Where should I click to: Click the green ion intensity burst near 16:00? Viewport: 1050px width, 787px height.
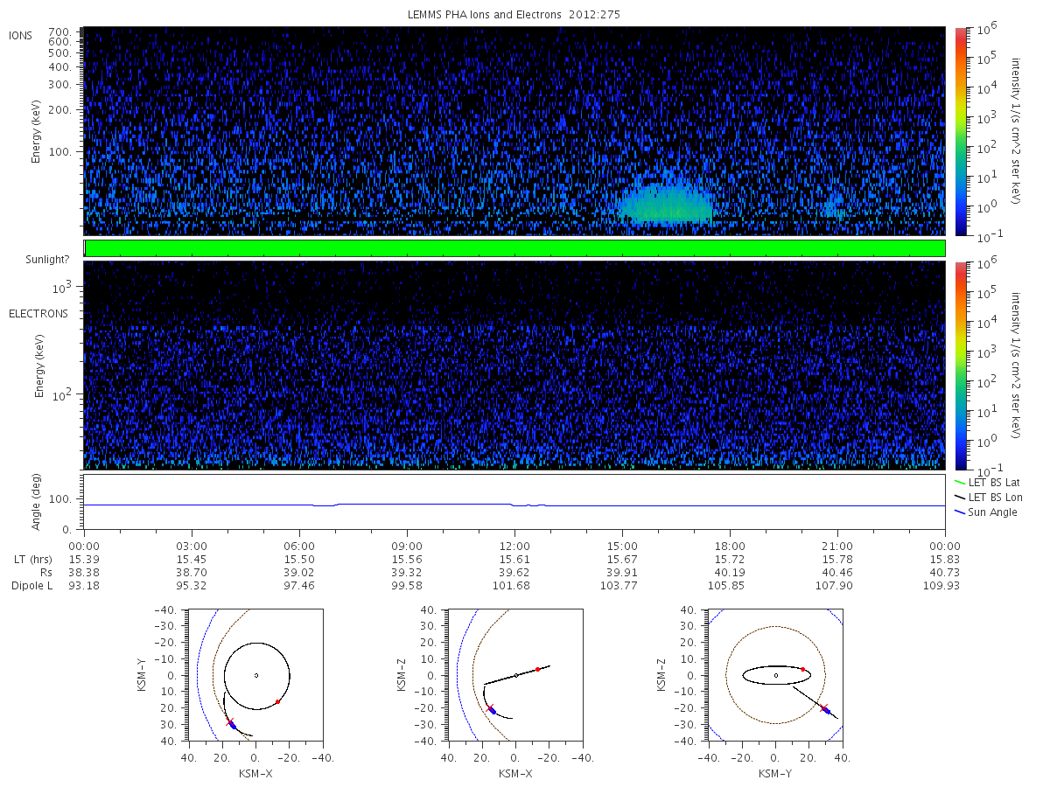click(x=667, y=203)
